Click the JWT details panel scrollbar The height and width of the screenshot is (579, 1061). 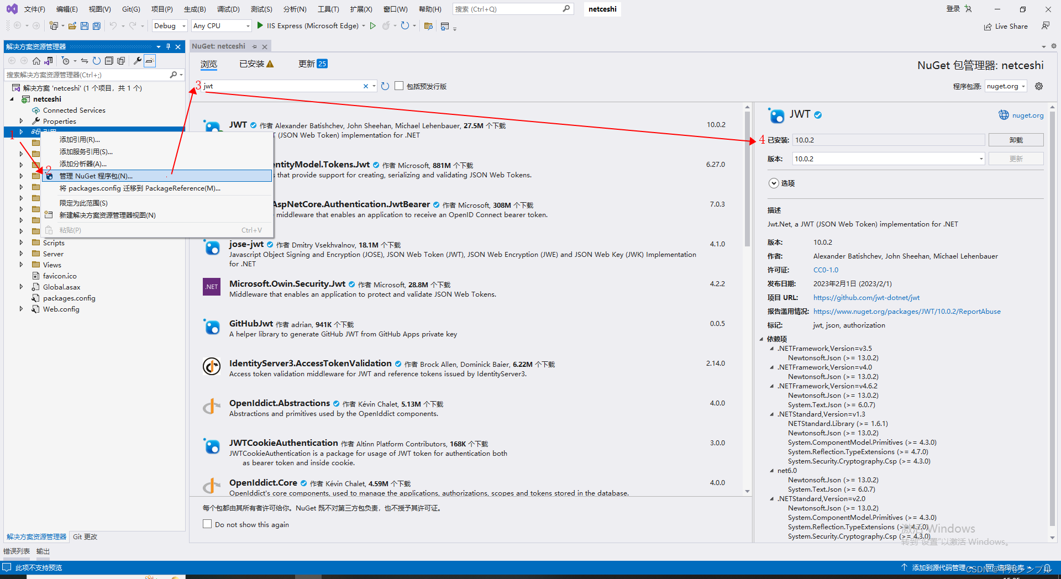[1052, 318]
